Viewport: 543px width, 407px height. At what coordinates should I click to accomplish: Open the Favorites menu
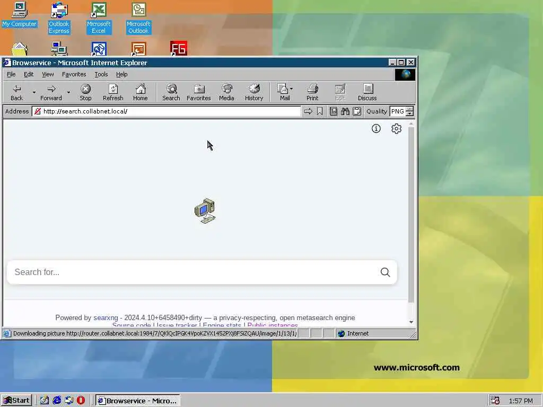pyautogui.click(x=74, y=74)
